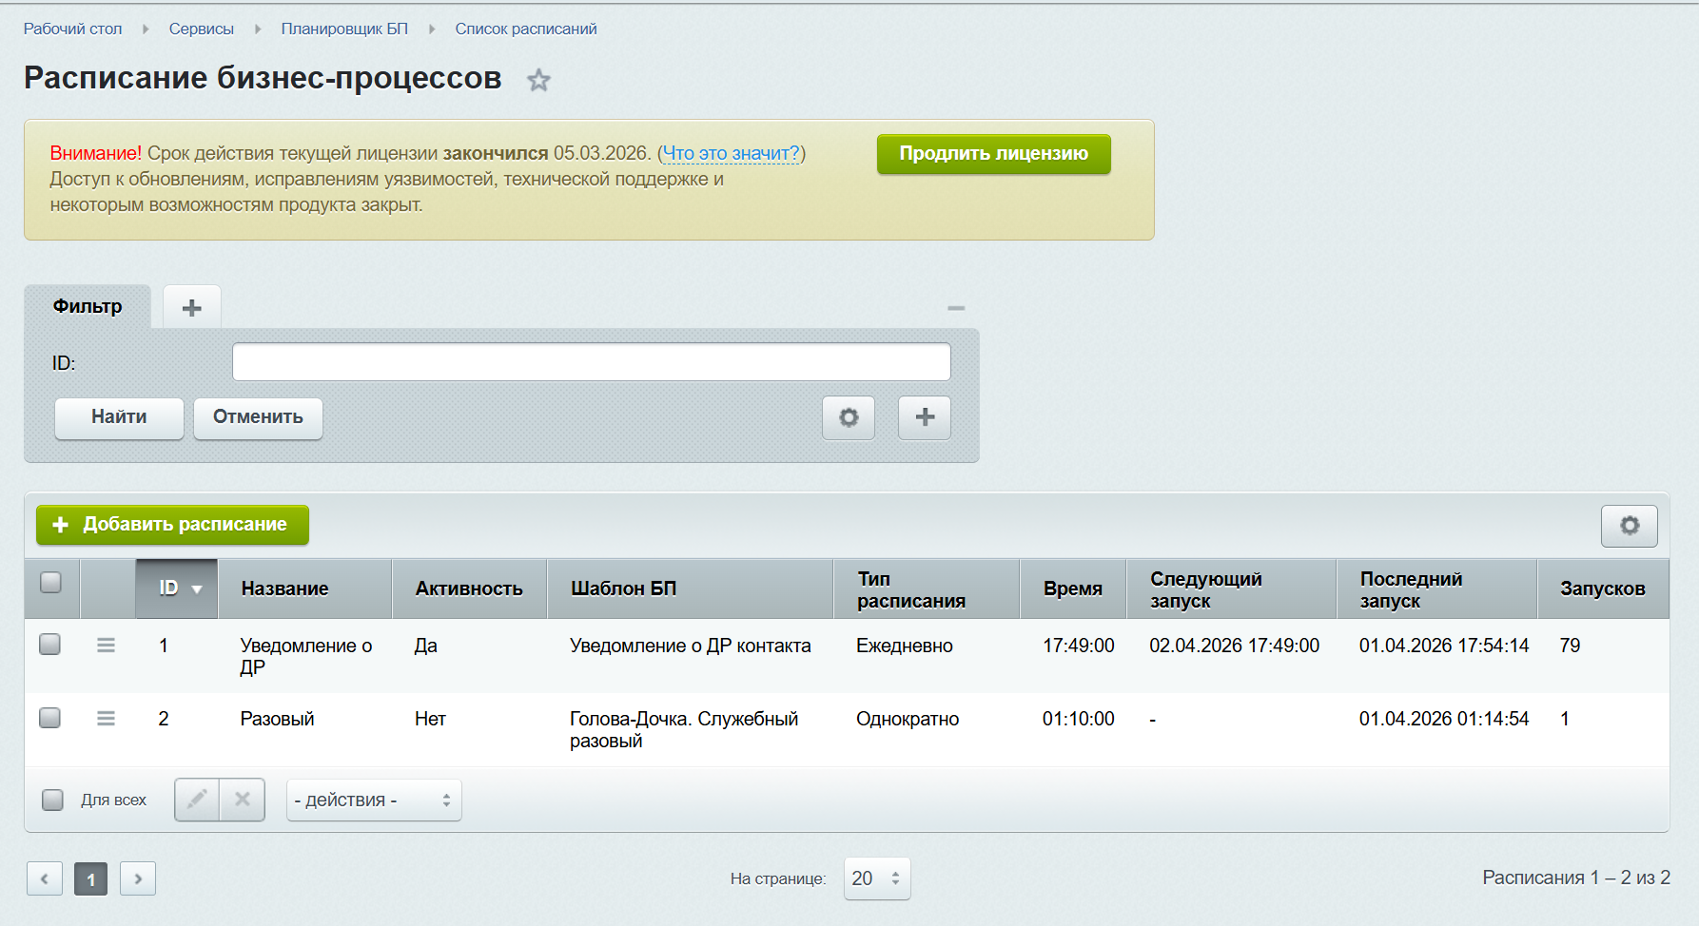The width and height of the screenshot is (1699, 926).
Task: Click last run 01.04.2026 17:54:14
Action: (1444, 646)
